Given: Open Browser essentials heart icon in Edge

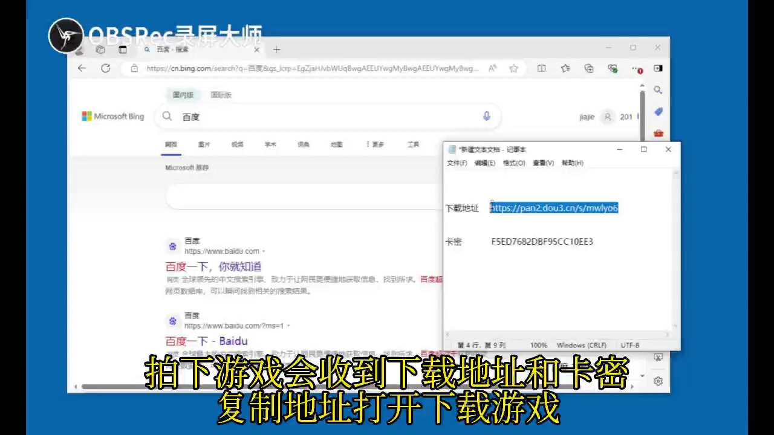Looking at the screenshot, I should [x=613, y=68].
